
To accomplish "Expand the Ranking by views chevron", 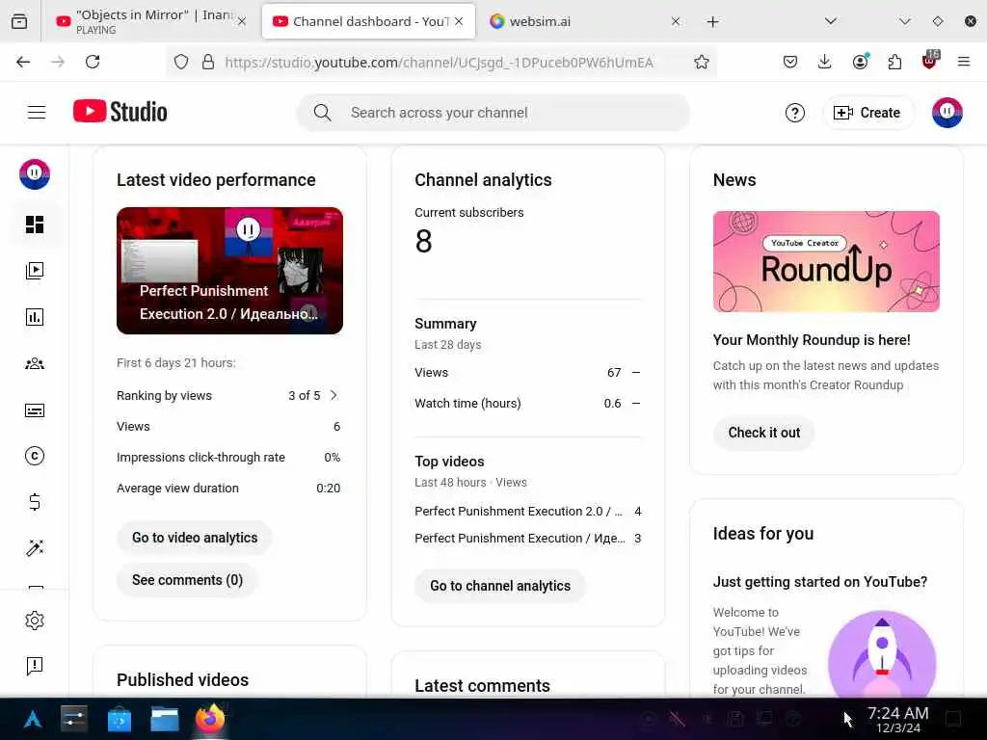I will (334, 395).
